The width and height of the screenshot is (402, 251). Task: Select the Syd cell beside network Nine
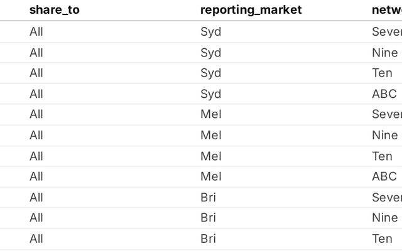click(210, 52)
